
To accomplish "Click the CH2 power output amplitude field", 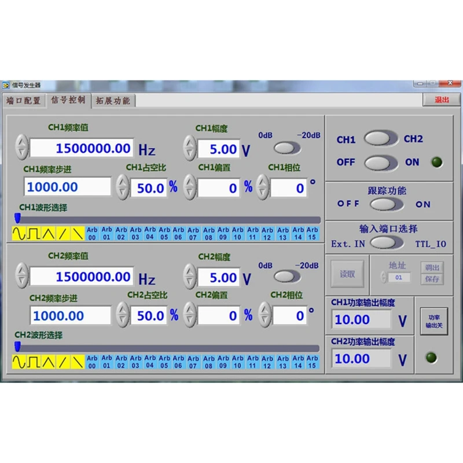I will tap(362, 358).
